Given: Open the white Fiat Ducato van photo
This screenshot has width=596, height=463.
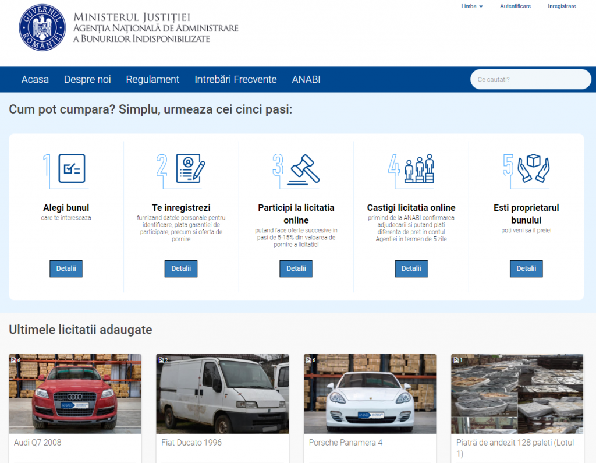Looking at the screenshot, I should 222,394.
